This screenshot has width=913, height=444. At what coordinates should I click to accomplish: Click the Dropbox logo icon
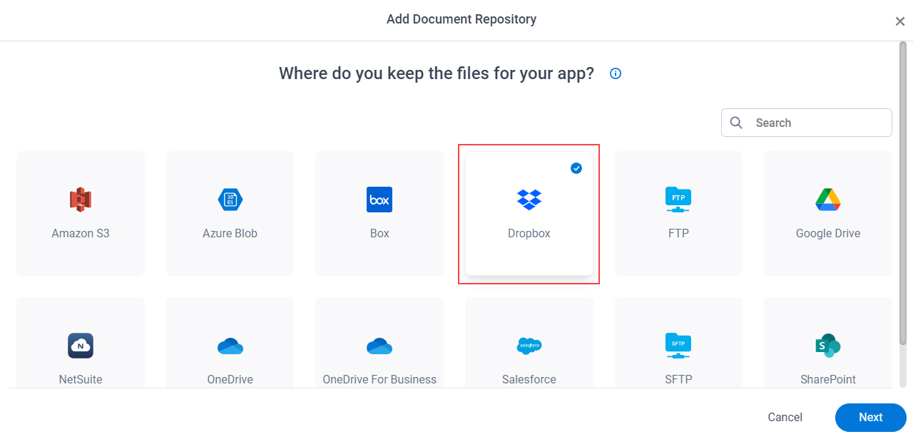[529, 200]
